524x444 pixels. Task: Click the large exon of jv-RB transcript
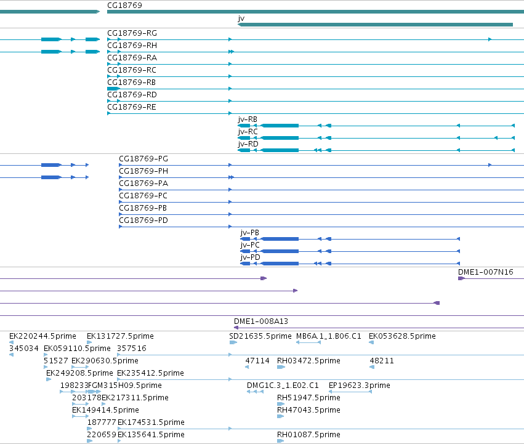coord(280,126)
